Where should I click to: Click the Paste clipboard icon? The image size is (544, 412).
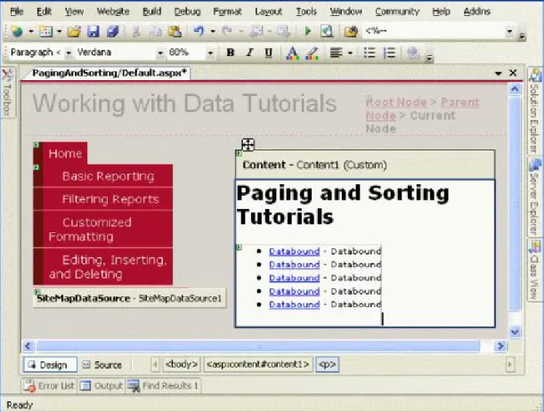(175, 31)
